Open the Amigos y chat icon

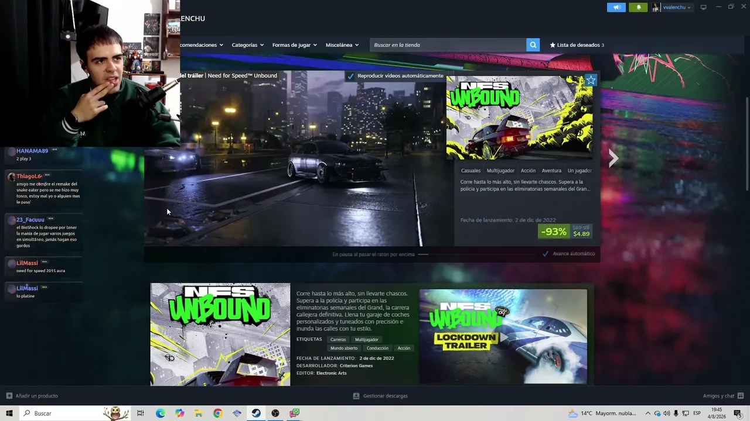pos(741,396)
